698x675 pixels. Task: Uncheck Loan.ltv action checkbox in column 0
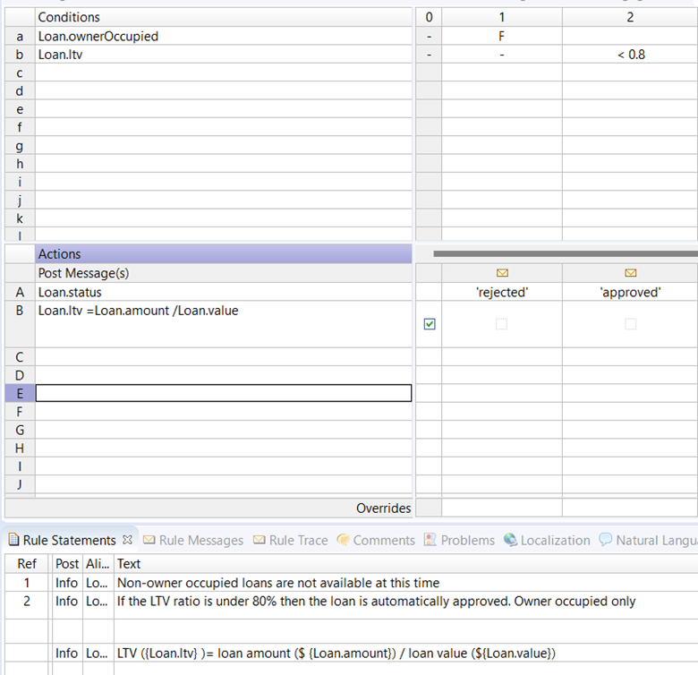(x=430, y=324)
